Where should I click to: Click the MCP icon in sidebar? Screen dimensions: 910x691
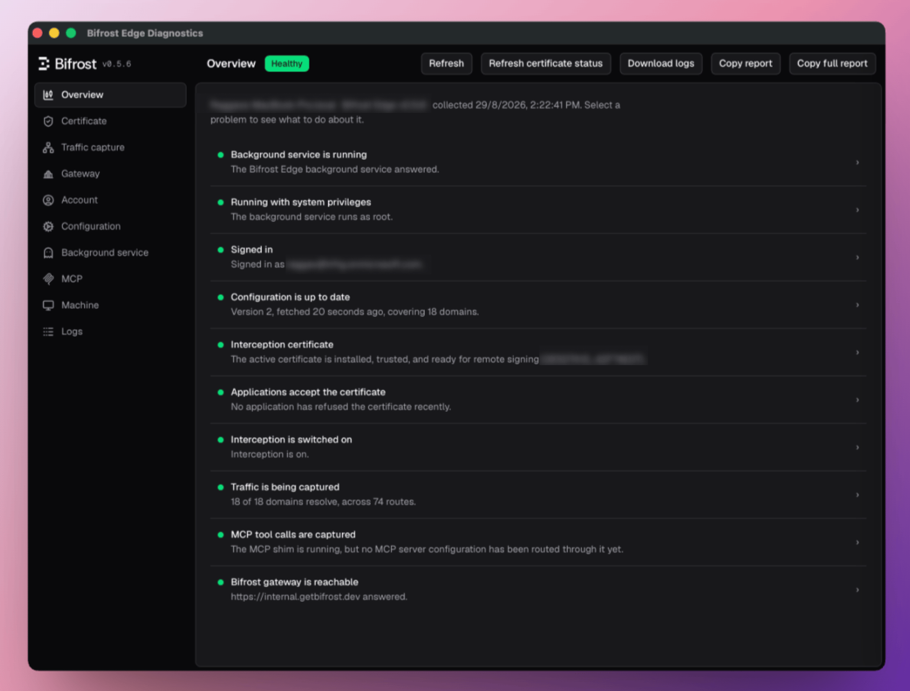(48, 279)
